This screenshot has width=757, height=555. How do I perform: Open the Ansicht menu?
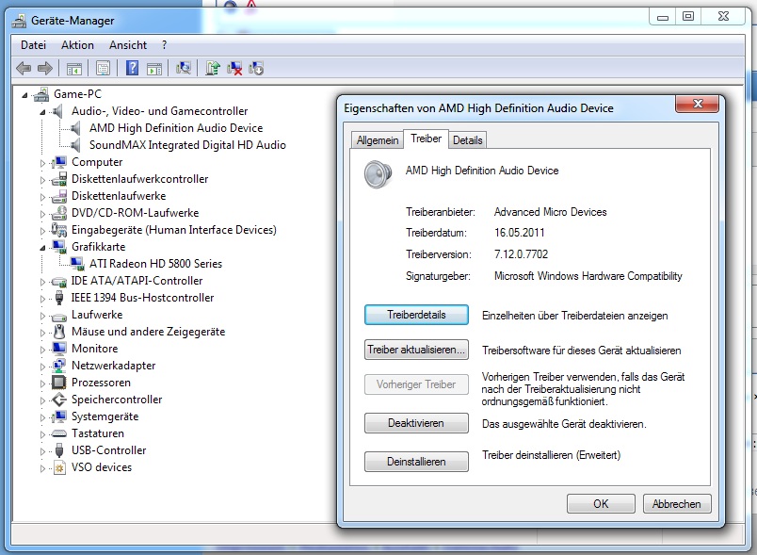click(x=128, y=45)
